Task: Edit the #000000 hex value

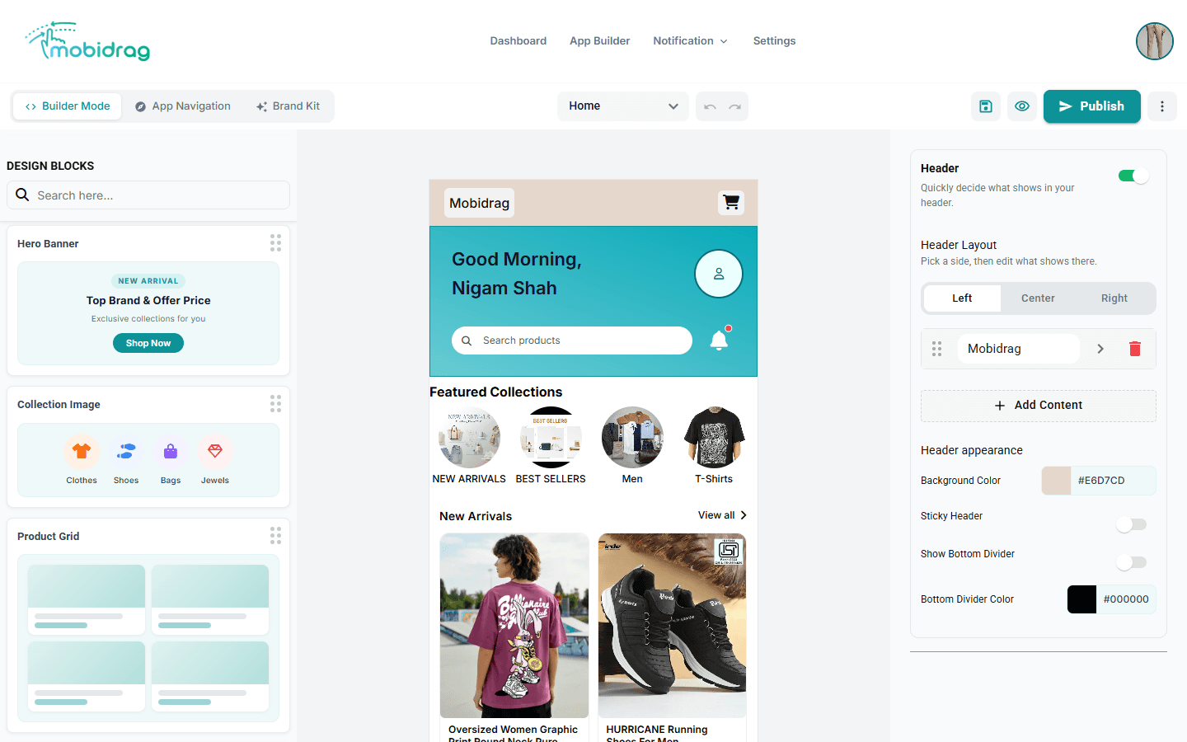Action: click(1126, 599)
